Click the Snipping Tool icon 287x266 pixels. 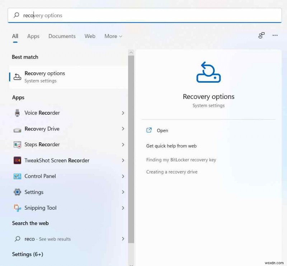17,208
